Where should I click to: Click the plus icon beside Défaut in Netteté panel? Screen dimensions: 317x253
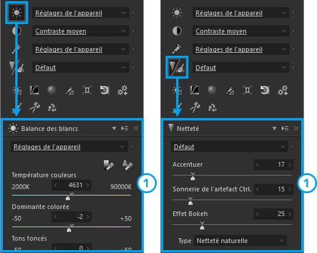point(292,147)
